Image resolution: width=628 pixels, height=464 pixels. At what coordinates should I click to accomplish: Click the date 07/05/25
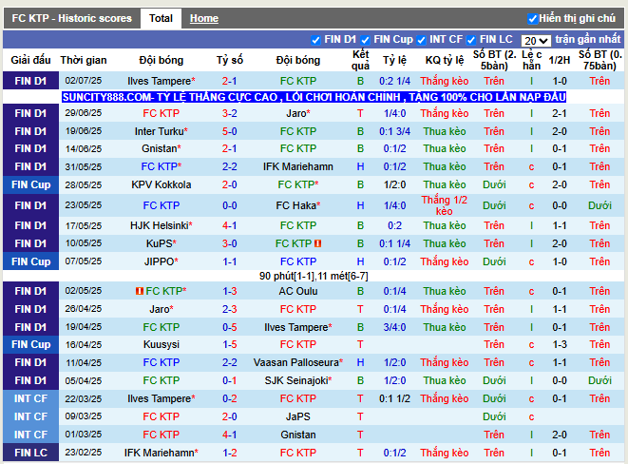click(x=84, y=261)
